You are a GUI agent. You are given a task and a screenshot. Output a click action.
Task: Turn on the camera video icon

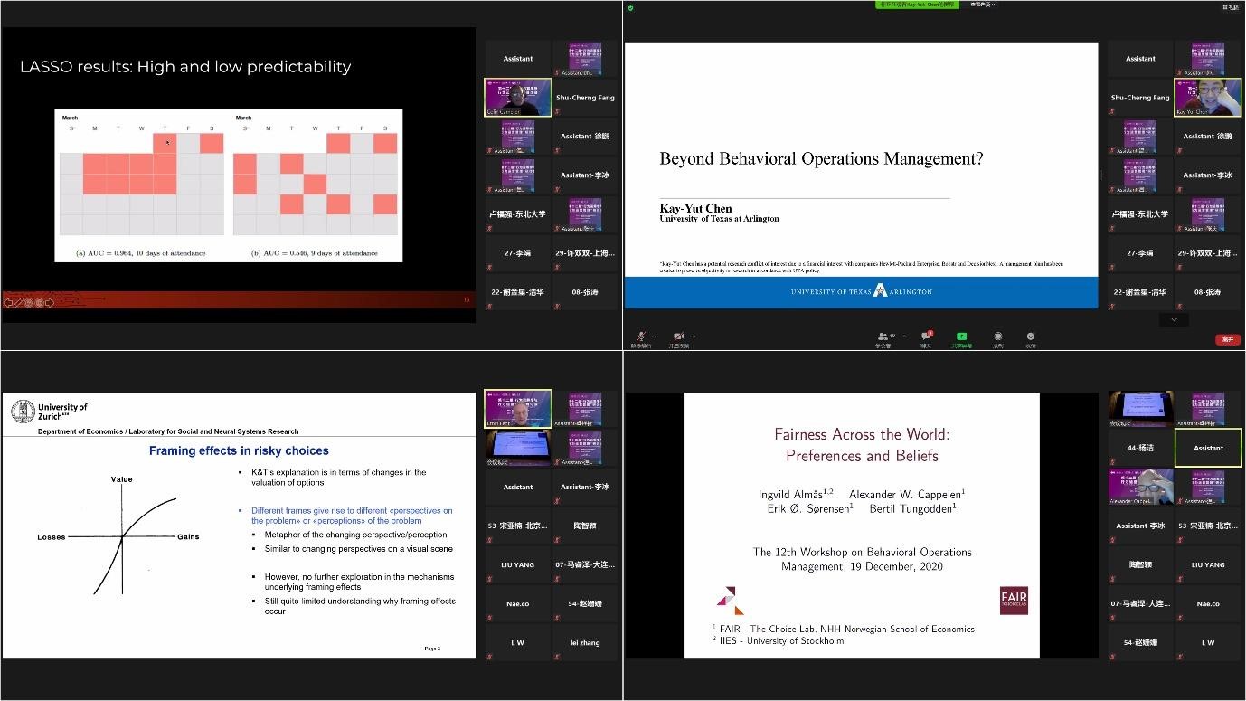click(x=677, y=336)
